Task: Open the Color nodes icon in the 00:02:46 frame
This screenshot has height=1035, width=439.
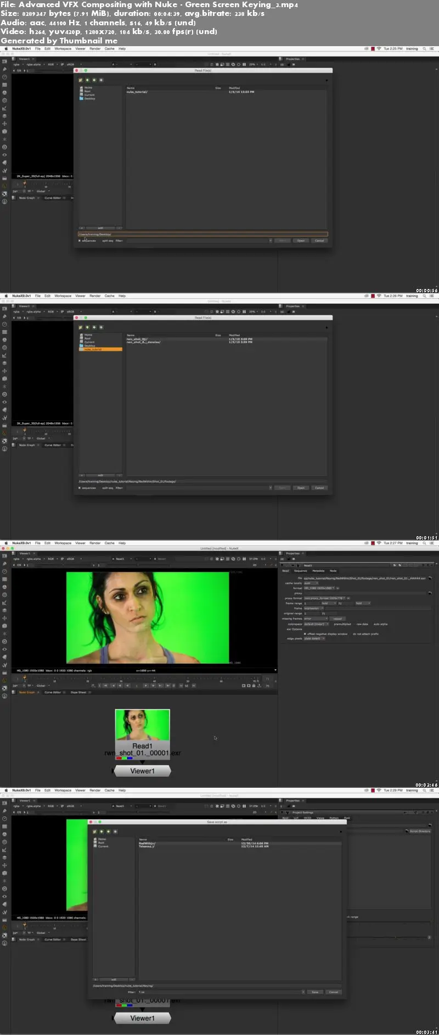Action: click(x=4, y=587)
